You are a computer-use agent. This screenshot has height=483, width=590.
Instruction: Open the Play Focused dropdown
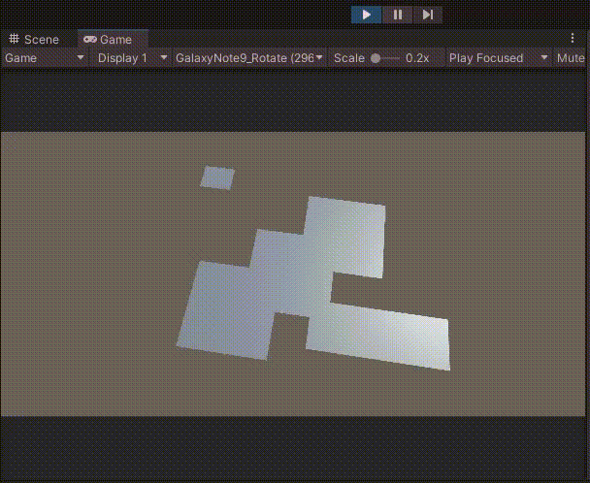[498, 58]
